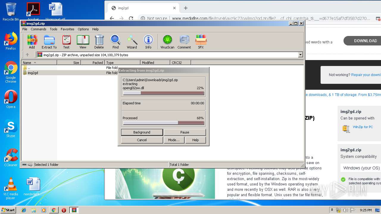Click the Background button in extraction dialog
The width and height of the screenshot is (381, 214).
(142, 132)
